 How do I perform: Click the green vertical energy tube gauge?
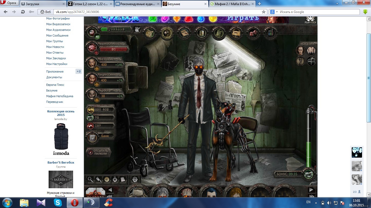pyautogui.click(x=309, y=138)
